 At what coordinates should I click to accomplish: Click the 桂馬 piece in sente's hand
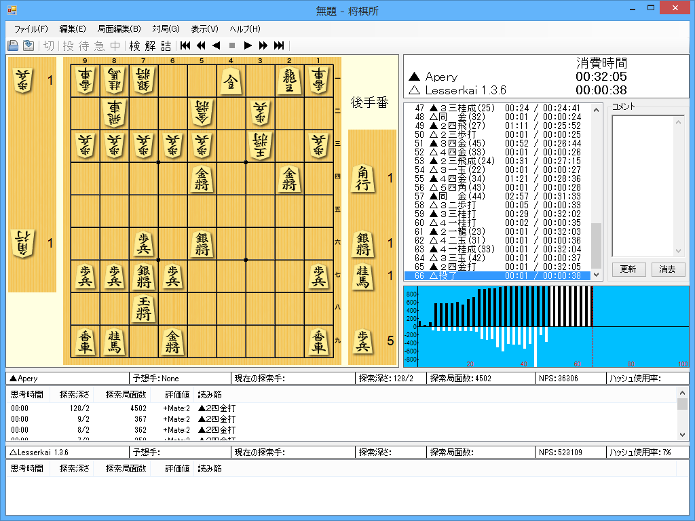[x=363, y=277]
